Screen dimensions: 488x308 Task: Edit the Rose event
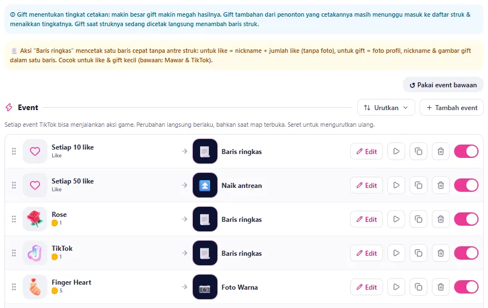(366, 219)
